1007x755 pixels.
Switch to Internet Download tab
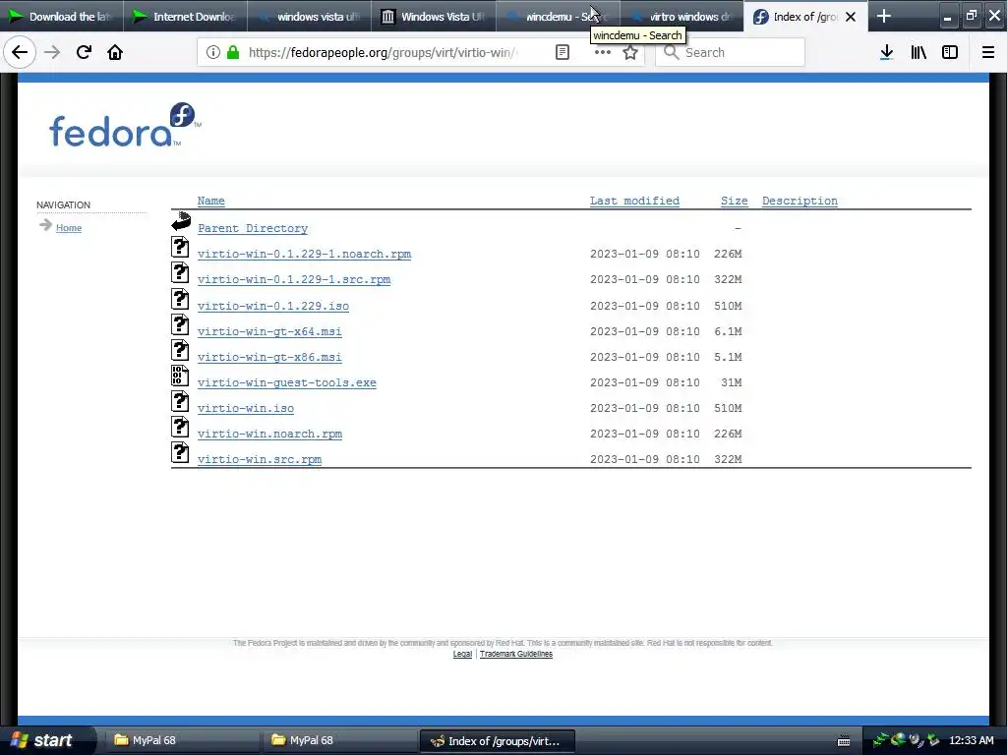pos(186,16)
